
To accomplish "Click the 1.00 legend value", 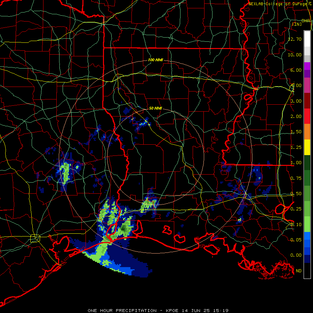I will (296, 163).
